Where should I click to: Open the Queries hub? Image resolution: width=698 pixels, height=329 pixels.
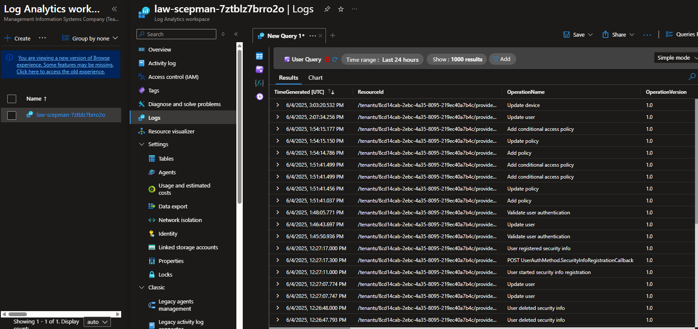click(681, 34)
